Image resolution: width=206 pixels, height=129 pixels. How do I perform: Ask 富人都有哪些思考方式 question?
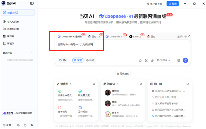pos(165,104)
